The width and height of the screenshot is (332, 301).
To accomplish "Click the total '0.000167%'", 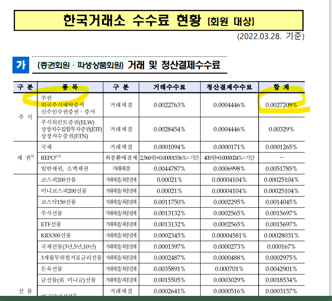I will point(281,247).
